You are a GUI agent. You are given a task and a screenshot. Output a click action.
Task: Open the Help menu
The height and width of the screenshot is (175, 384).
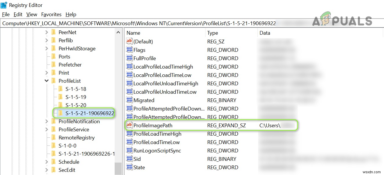(x=71, y=14)
